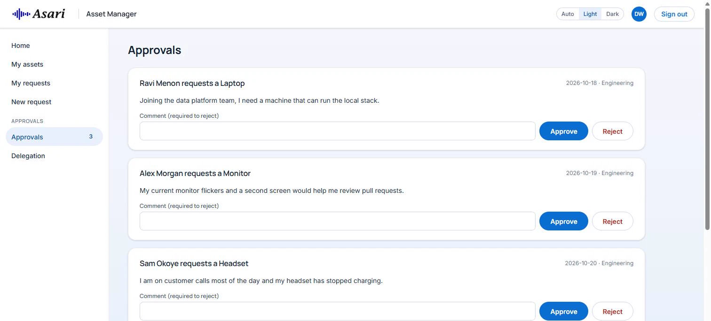This screenshot has height=321, width=711.
Task: Click 'My current monitor flickers' description
Action: pyautogui.click(x=272, y=191)
